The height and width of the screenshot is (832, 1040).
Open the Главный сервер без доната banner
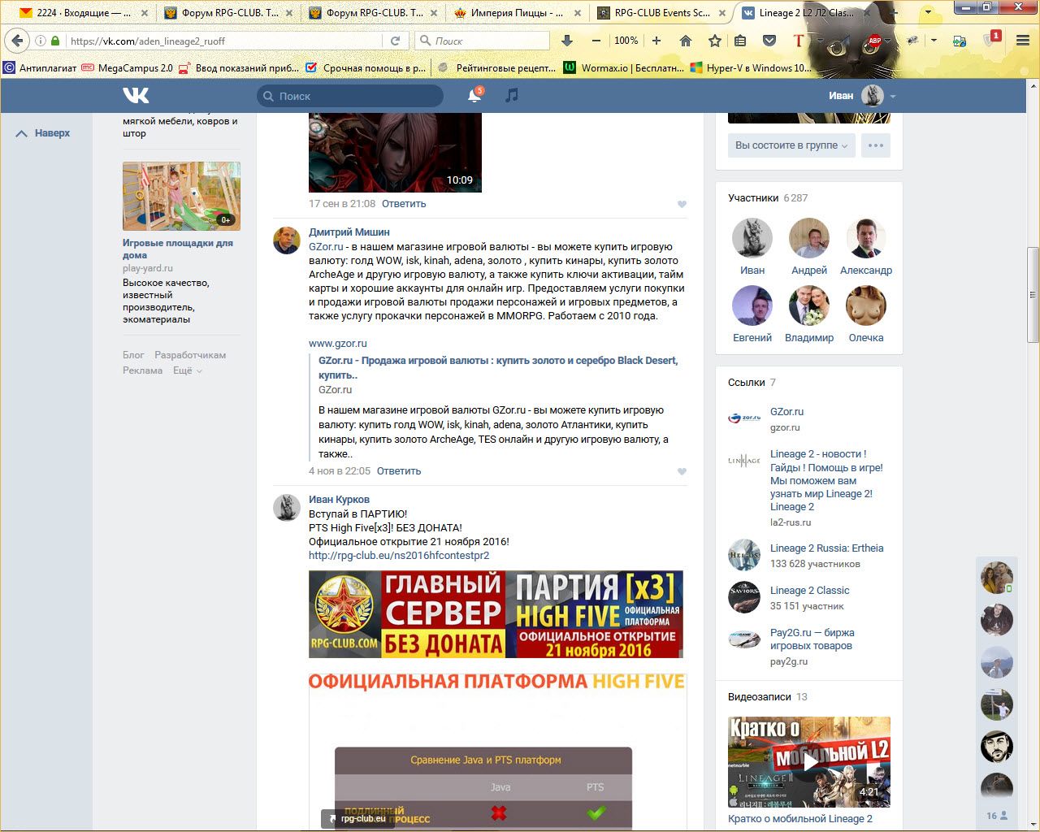(x=496, y=614)
